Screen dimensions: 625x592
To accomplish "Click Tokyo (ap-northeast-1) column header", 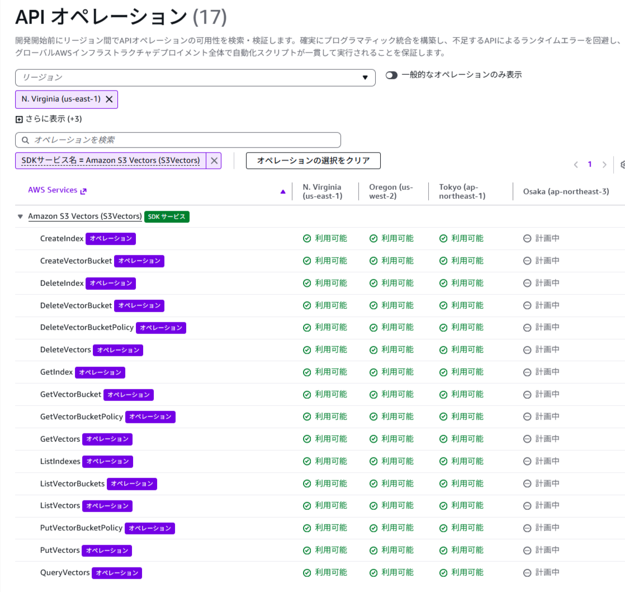I will pyautogui.click(x=462, y=192).
